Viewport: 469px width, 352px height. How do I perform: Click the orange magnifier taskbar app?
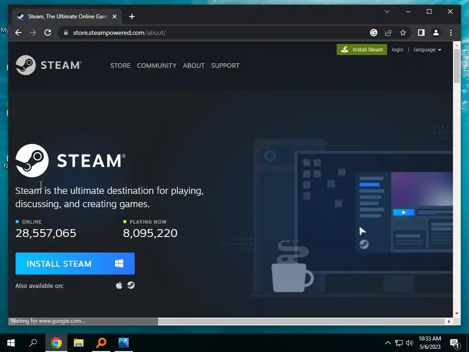[101, 343]
